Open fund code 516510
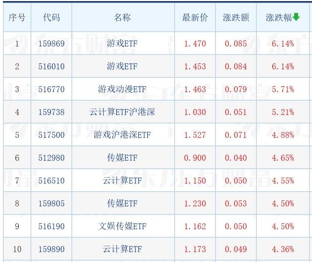The width and height of the screenshot is (312, 262). 51,181
